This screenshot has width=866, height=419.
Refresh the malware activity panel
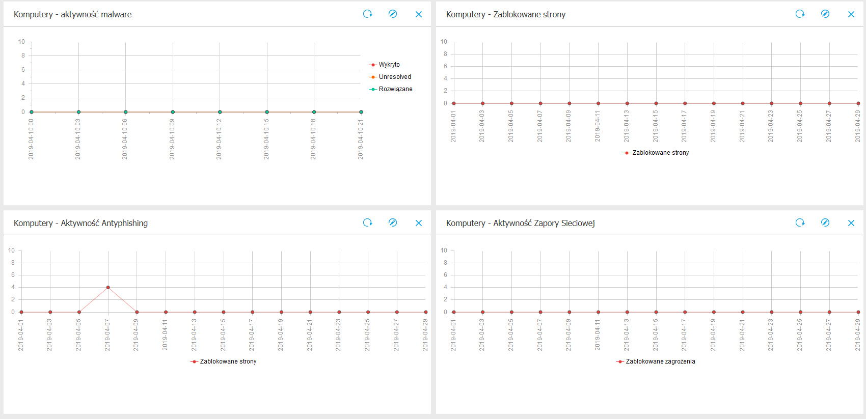[x=367, y=14]
